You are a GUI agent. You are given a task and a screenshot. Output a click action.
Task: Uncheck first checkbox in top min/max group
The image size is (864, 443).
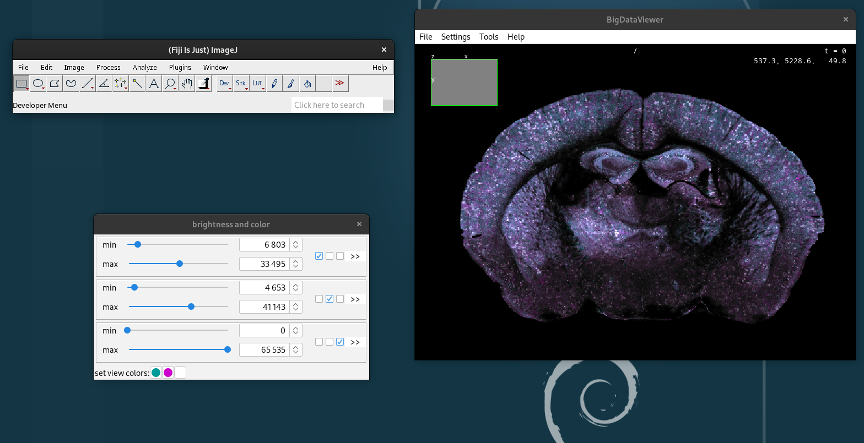(x=319, y=256)
